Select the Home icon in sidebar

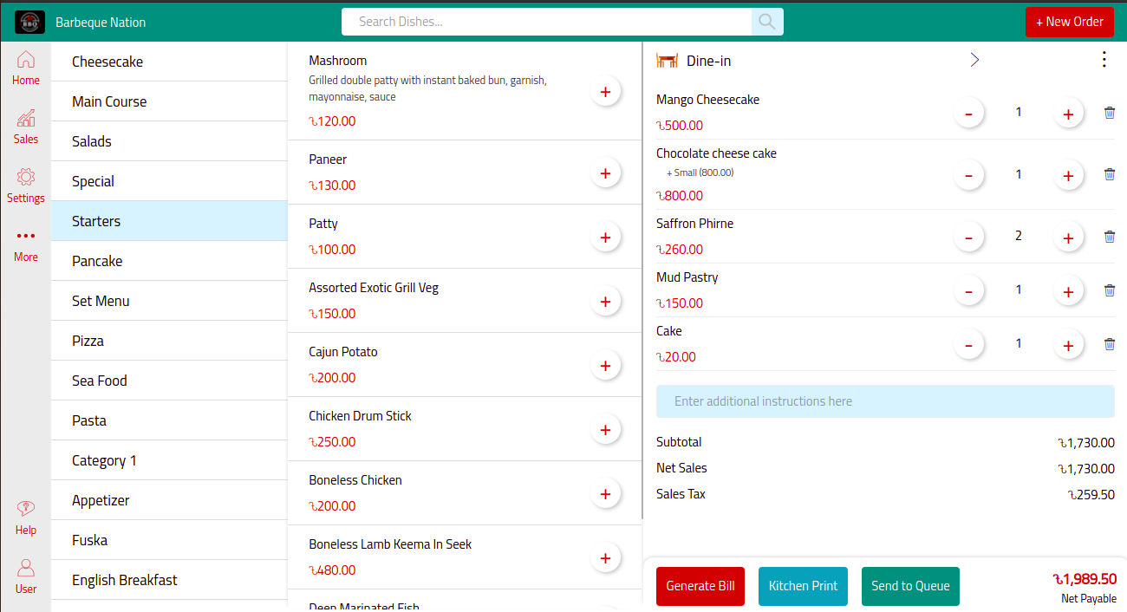(25, 65)
